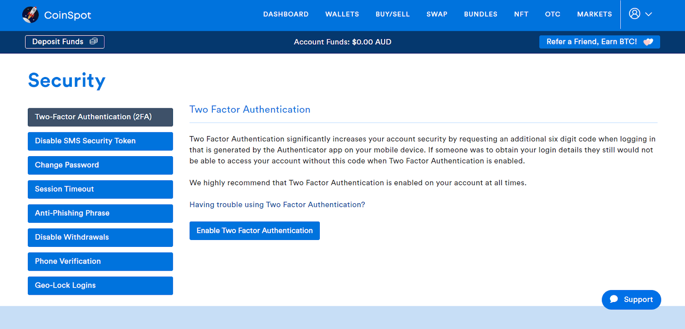Switch to Change Password section

(100, 165)
